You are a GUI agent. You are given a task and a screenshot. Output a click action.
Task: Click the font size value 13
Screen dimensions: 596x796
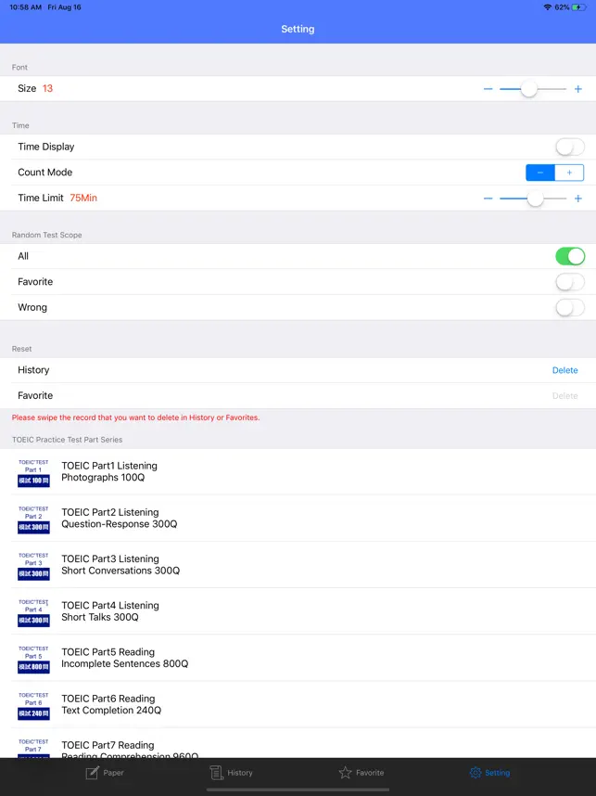pos(47,88)
